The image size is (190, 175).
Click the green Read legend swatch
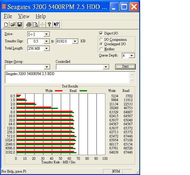point(83,91)
